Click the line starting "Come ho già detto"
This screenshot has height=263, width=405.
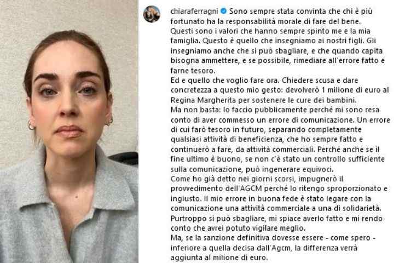[257, 179]
